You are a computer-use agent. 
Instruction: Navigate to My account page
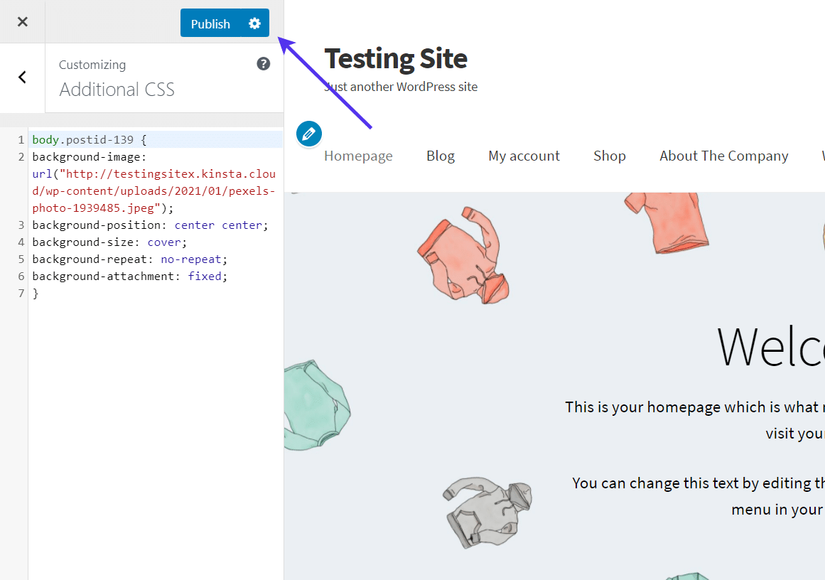pyautogui.click(x=524, y=156)
